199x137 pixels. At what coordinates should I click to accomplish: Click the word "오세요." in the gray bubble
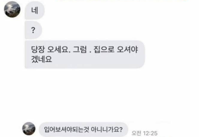coord(59,49)
